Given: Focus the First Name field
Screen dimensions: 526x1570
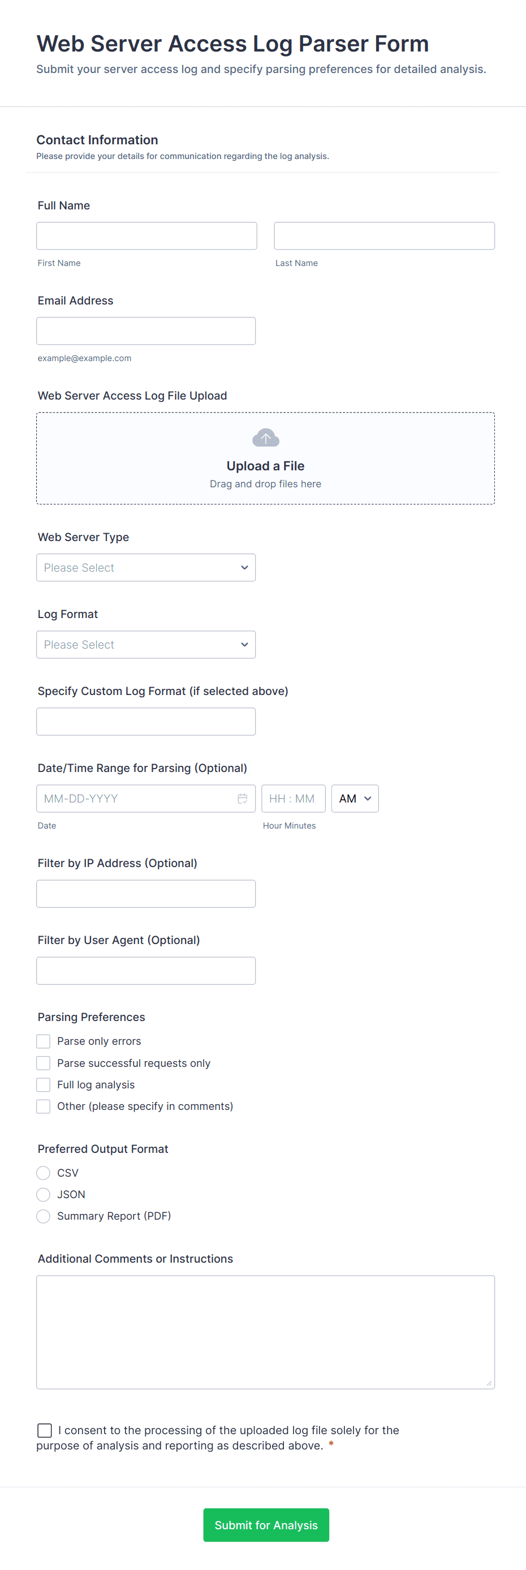Looking at the screenshot, I should coord(146,236).
